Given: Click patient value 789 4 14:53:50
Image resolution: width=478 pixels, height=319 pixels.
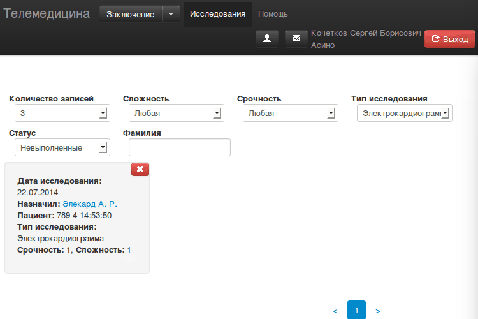Looking at the screenshot, I should click(x=84, y=216).
